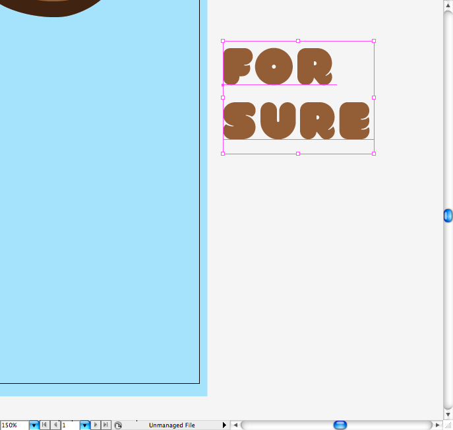The width and height of the screenshot is (453, 430).
Task: Expand the status bar popup arrow
Action: (x=224, y=425)
